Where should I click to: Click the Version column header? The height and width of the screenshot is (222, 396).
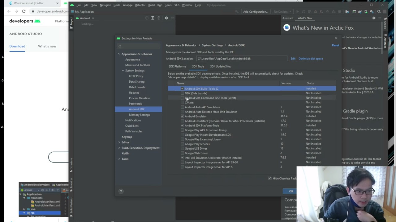point(286,83)
